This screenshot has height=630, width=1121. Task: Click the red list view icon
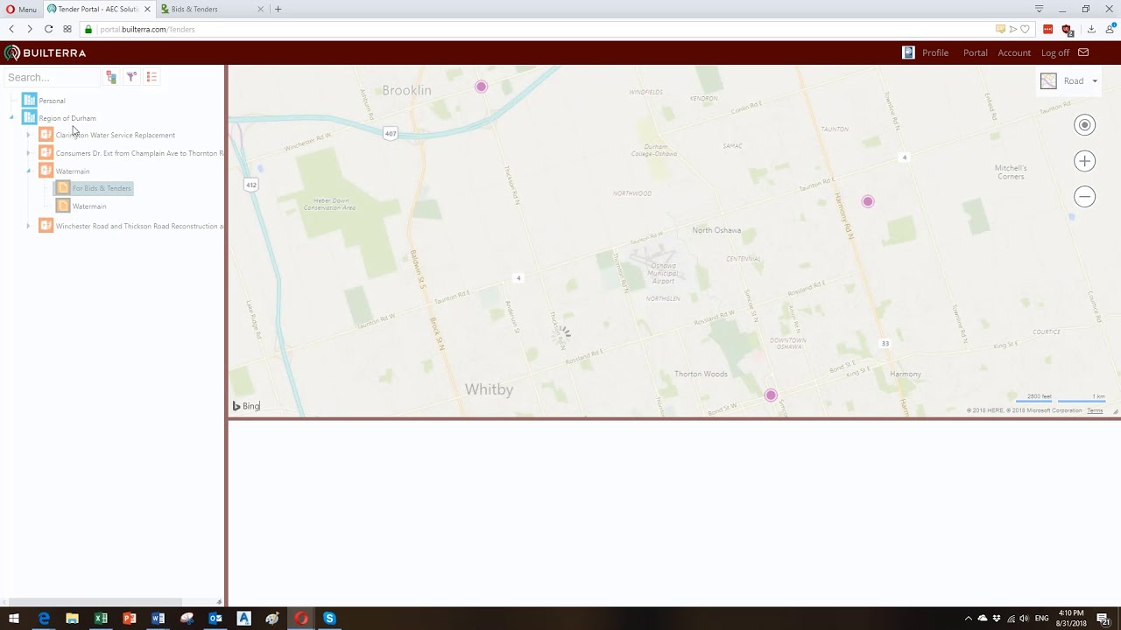point(152,77)
